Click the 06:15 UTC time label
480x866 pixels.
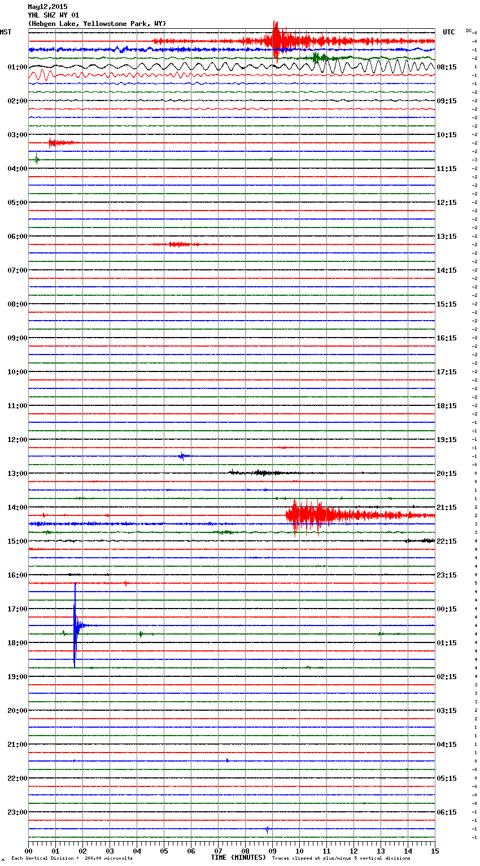[447, 812]
